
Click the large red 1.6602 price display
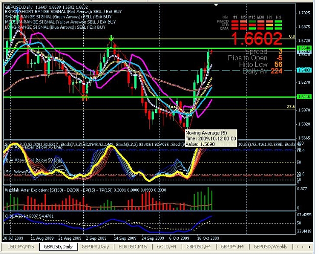coord(257,38)
